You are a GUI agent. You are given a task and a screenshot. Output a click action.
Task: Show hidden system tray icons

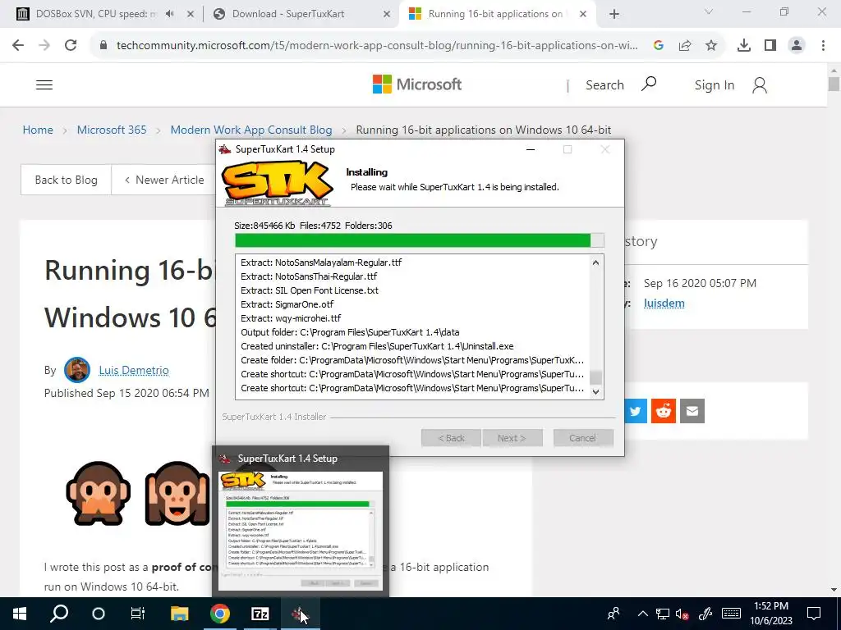pos(642,614)
